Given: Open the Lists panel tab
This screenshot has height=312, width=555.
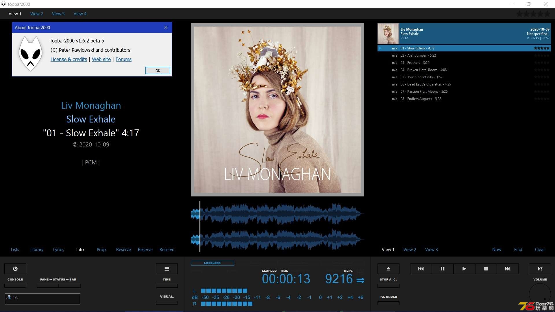Looking at the screenshot, I should tap(15, 250).
